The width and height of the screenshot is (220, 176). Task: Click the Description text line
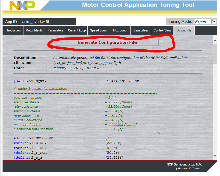coord(120,58)
